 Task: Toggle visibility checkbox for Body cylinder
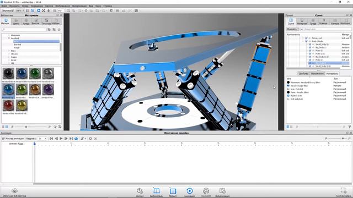click(x=306, y=41)
